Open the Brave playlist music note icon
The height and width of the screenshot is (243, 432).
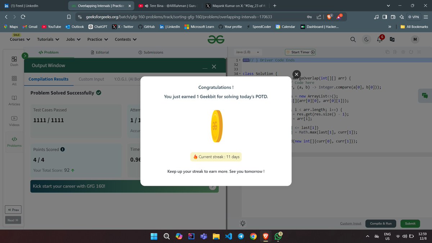376,17
